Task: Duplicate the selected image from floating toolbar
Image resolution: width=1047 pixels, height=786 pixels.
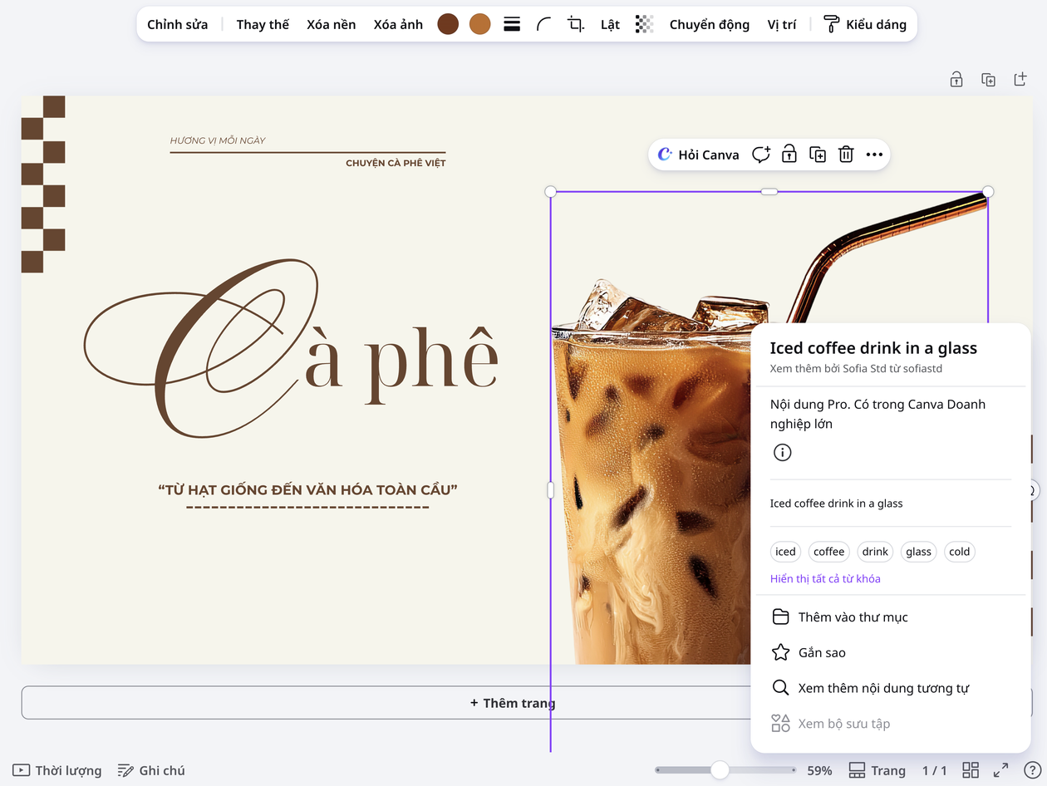Action: tap(818, 155)
